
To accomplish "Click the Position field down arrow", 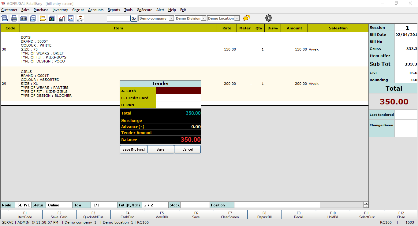I will click(366, 206).
